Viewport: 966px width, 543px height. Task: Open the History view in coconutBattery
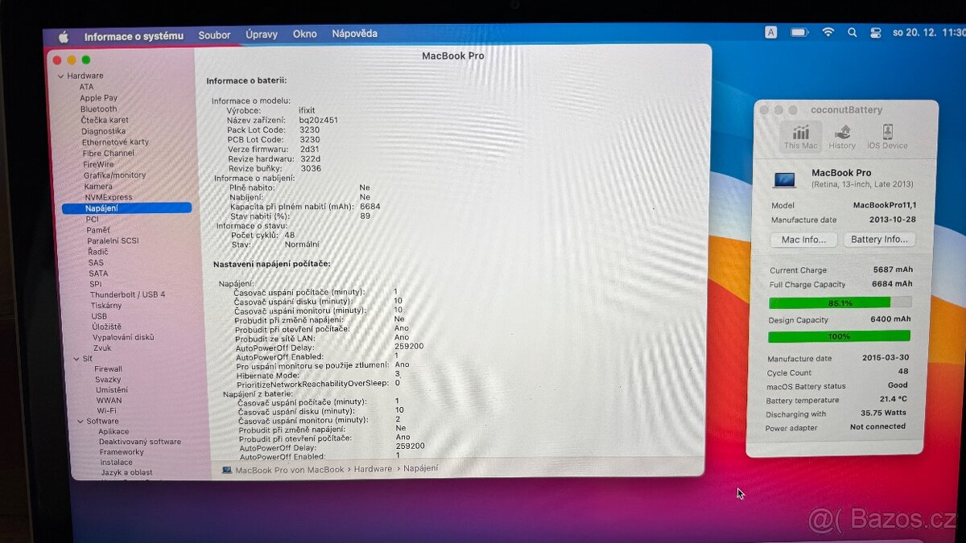pos(842,135)
